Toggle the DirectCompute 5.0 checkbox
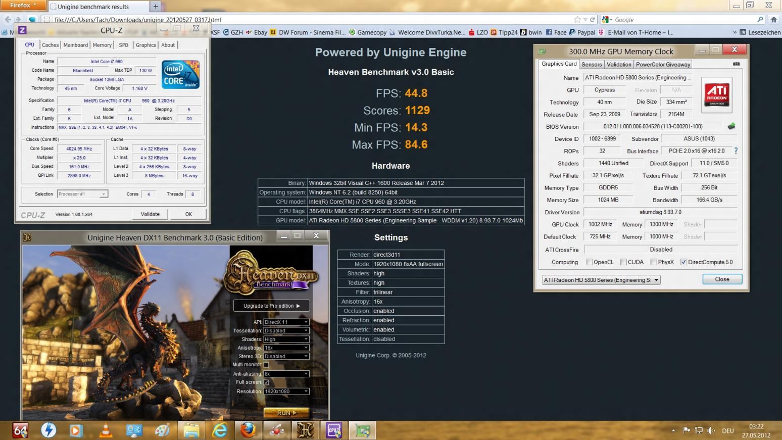 point(683,262)
